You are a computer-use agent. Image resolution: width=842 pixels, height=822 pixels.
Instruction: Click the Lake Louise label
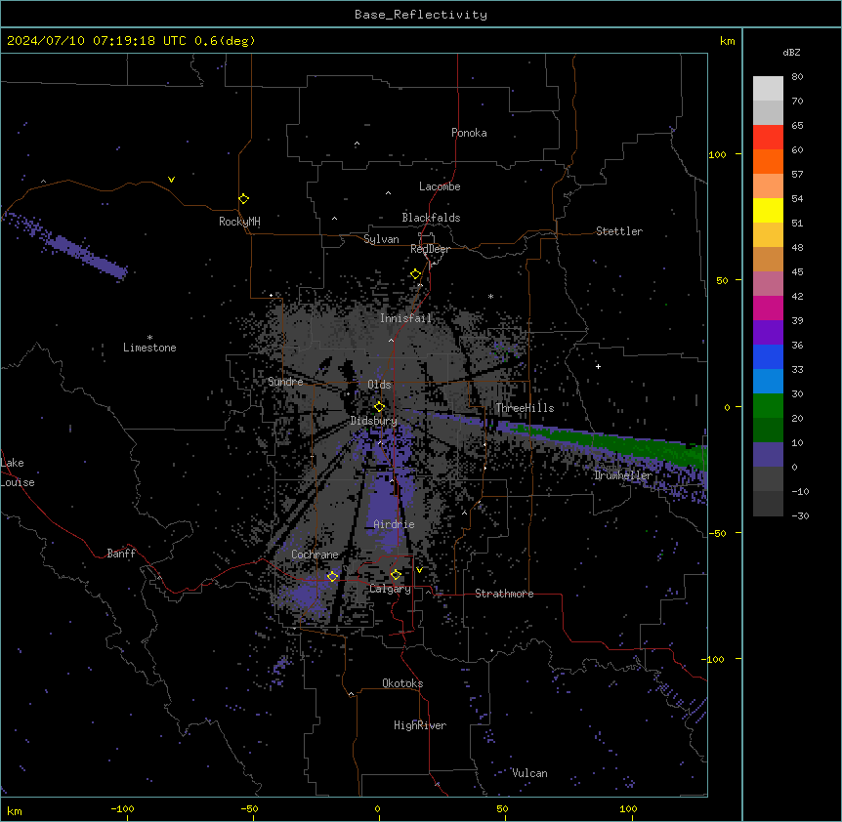pos(18,473)
